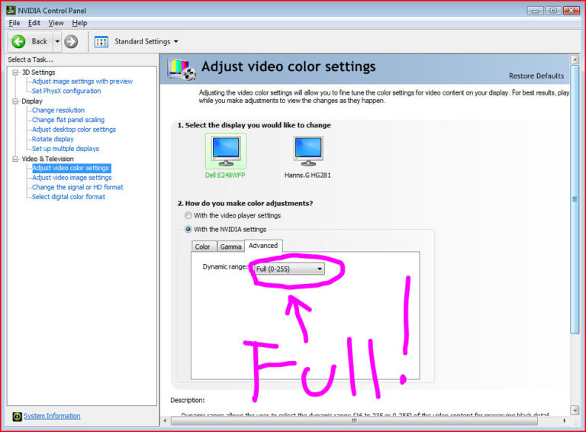The image size is (586, 432).
Task: Click the Display category label
Action: (x=32, y=102)
